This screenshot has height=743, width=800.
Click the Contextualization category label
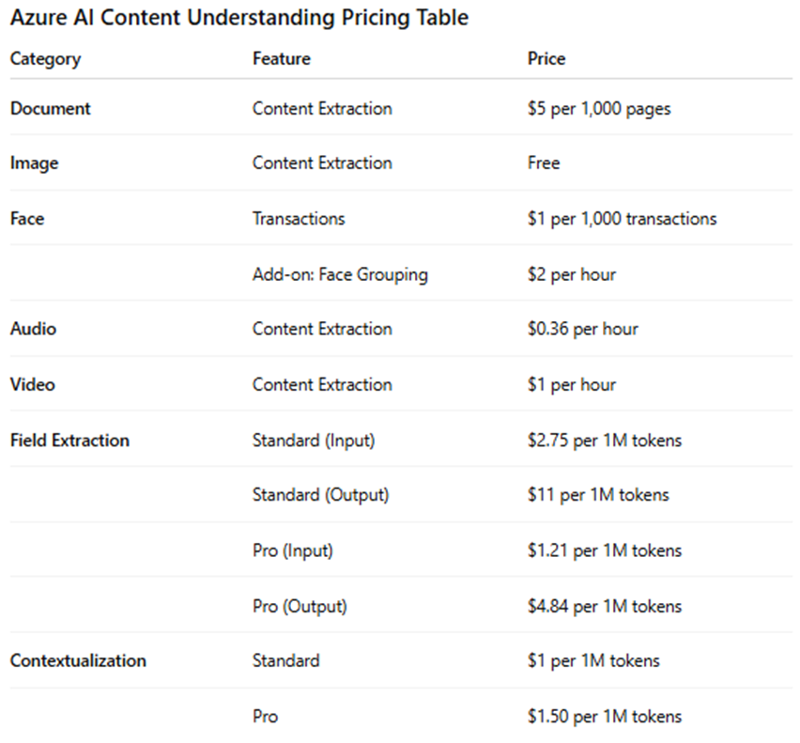tap(79, 661)
